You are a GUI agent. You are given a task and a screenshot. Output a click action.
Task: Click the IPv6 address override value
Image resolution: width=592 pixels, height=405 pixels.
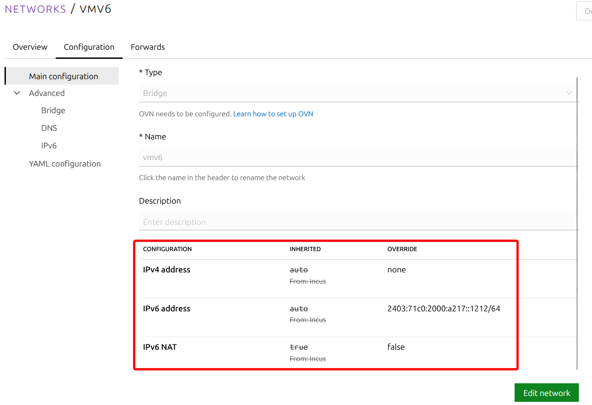pos(444,309)
